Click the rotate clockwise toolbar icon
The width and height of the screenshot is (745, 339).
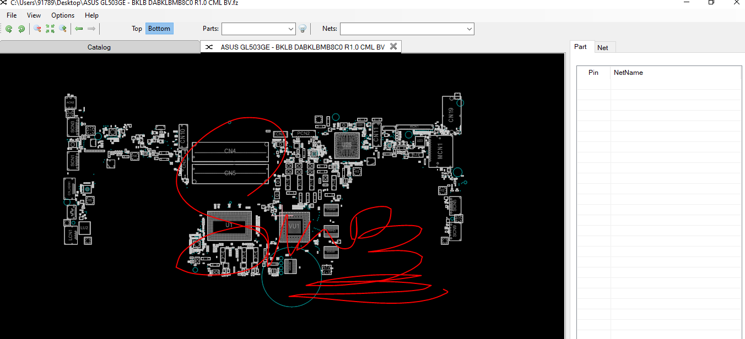coord(21,29)
